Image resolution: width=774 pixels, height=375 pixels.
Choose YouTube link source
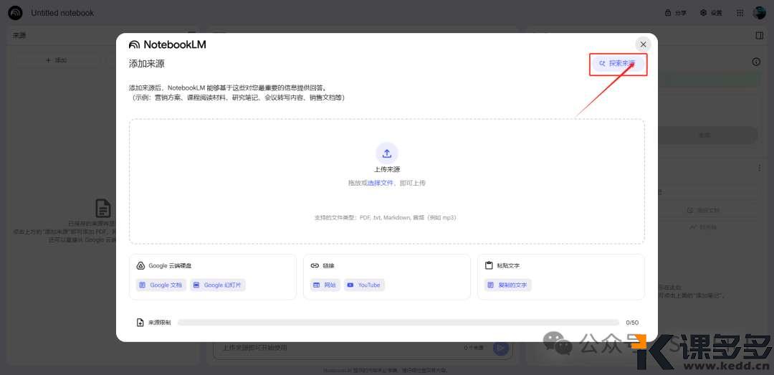tap(364, 285)
